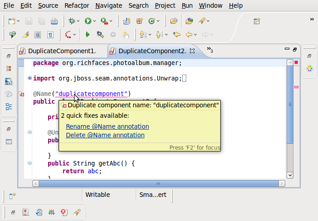Toggle Block Selection Mode button

(x=38, y=35)
